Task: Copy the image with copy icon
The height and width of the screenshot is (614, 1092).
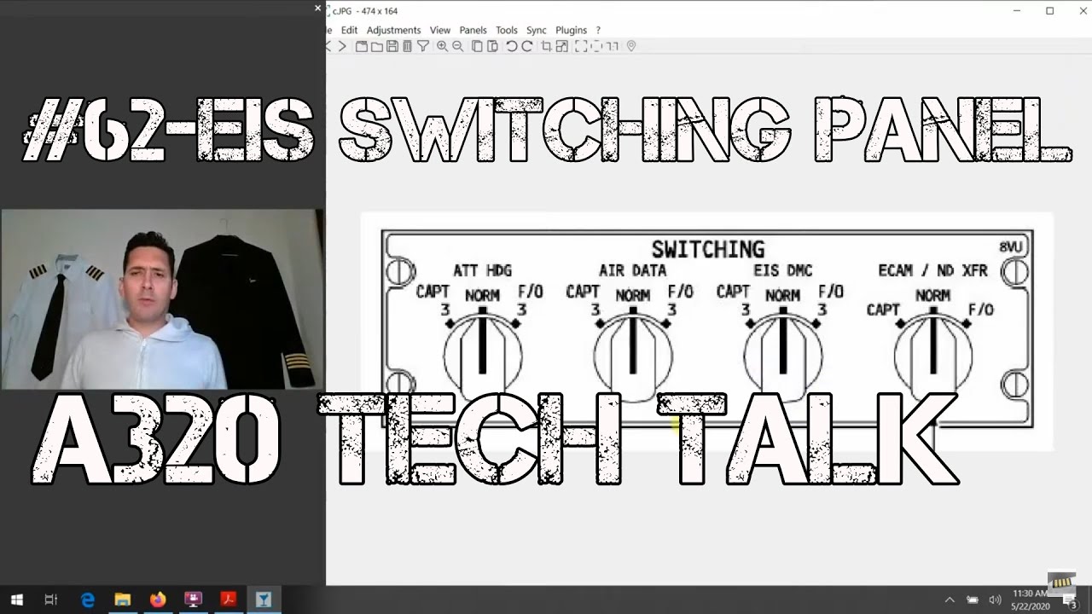Action: 477,46
